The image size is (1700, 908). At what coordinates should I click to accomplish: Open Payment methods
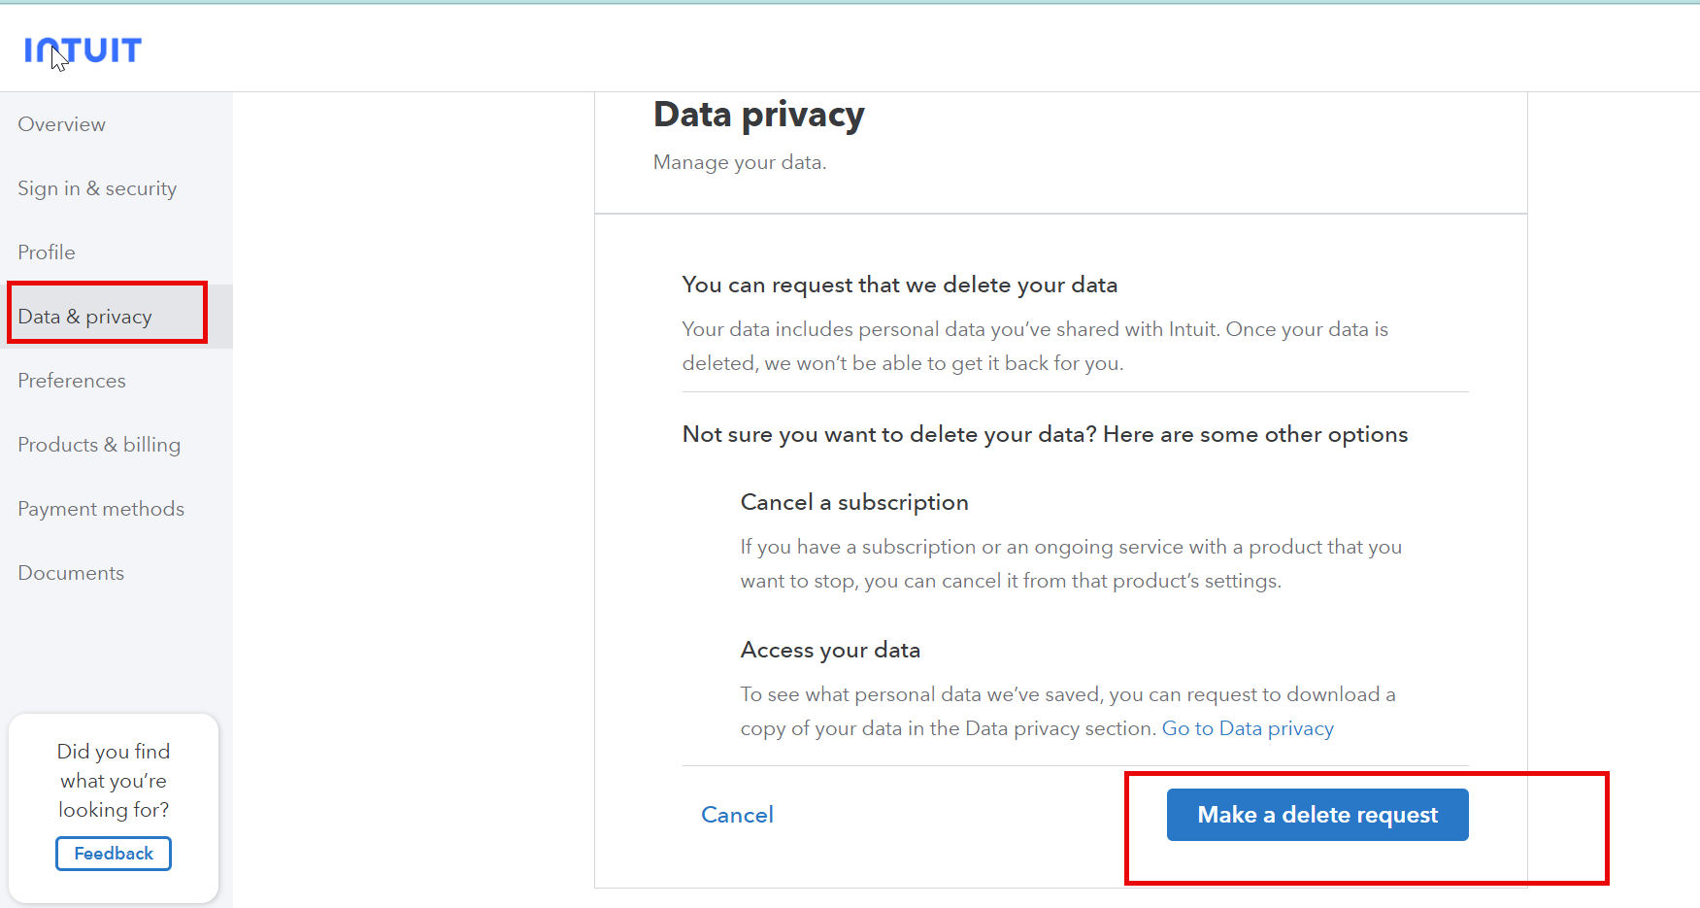pos(101,509)
